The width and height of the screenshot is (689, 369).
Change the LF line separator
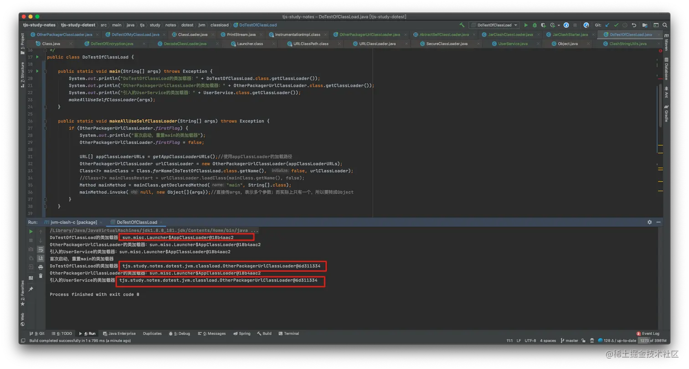[x=519, y=340]
